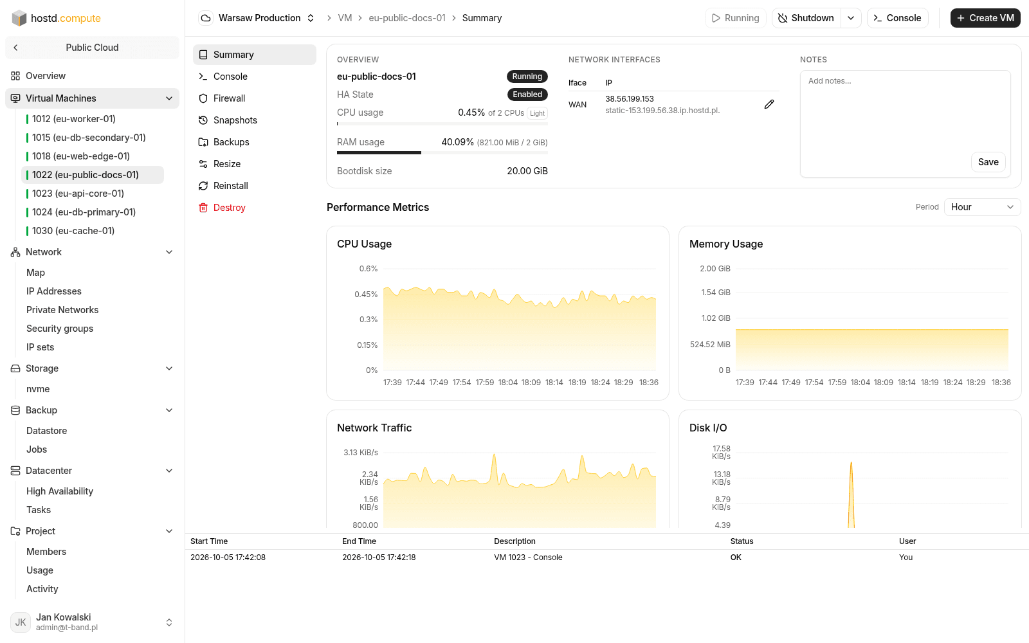Click the back arrow beside Public Cloud
Screen dimensions: 1029x643
(x=15, y=48)
